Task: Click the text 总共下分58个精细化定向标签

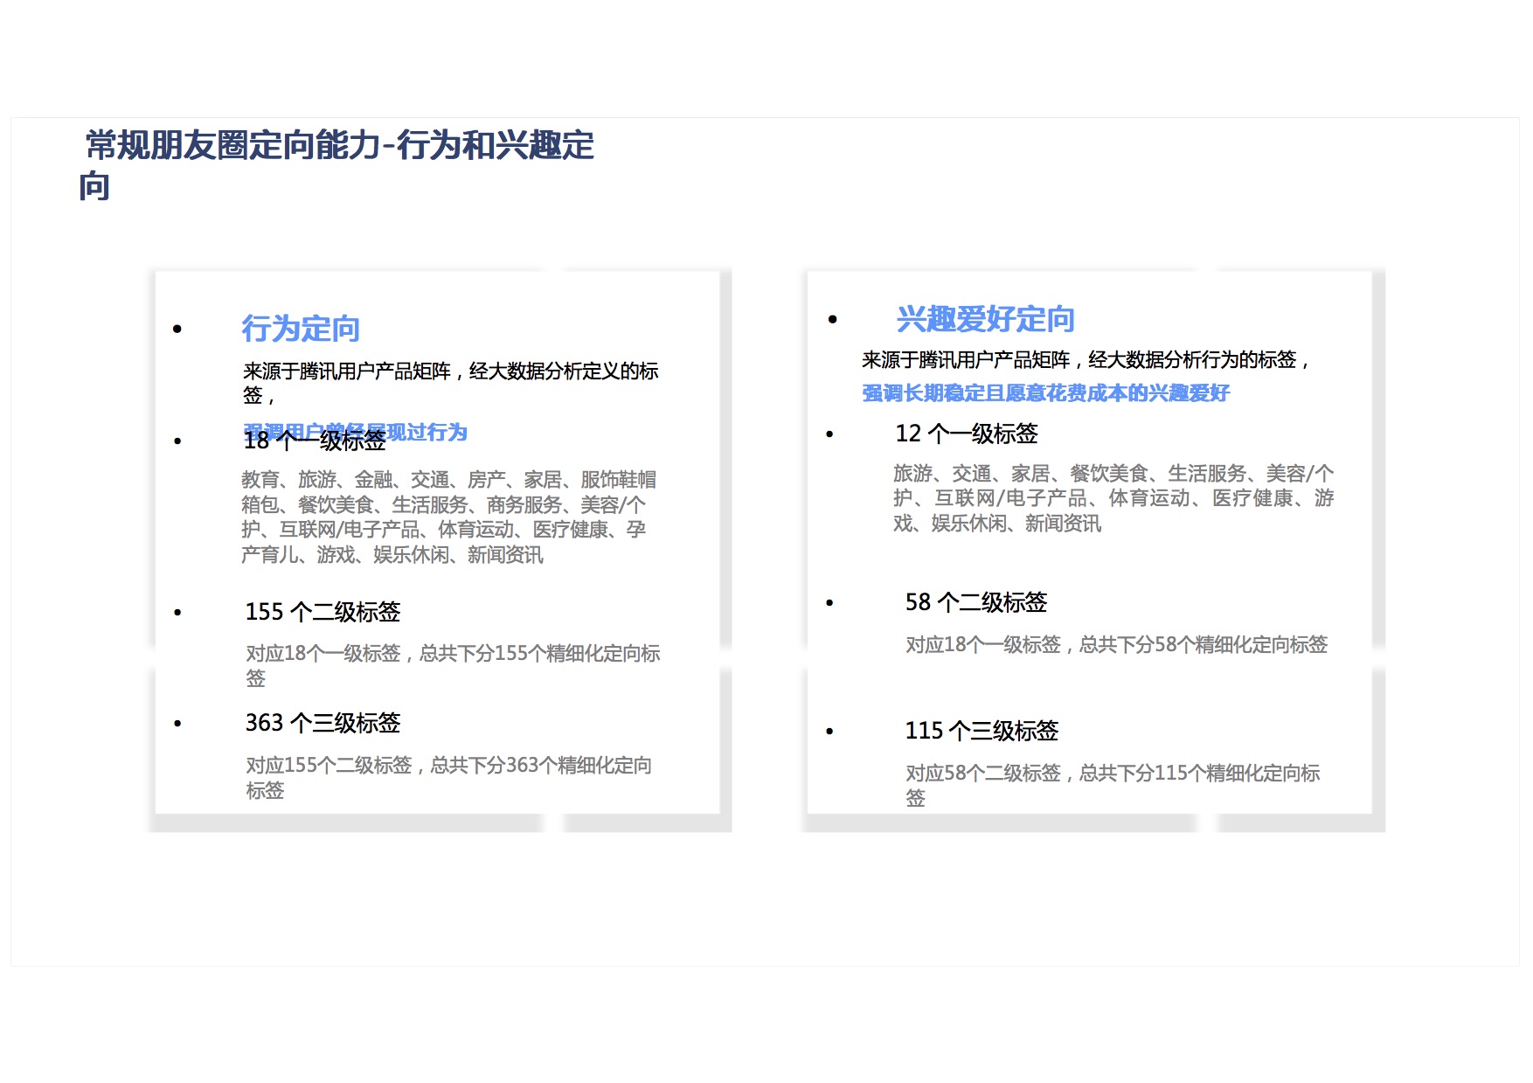Action: click(x=1116, y=645)
